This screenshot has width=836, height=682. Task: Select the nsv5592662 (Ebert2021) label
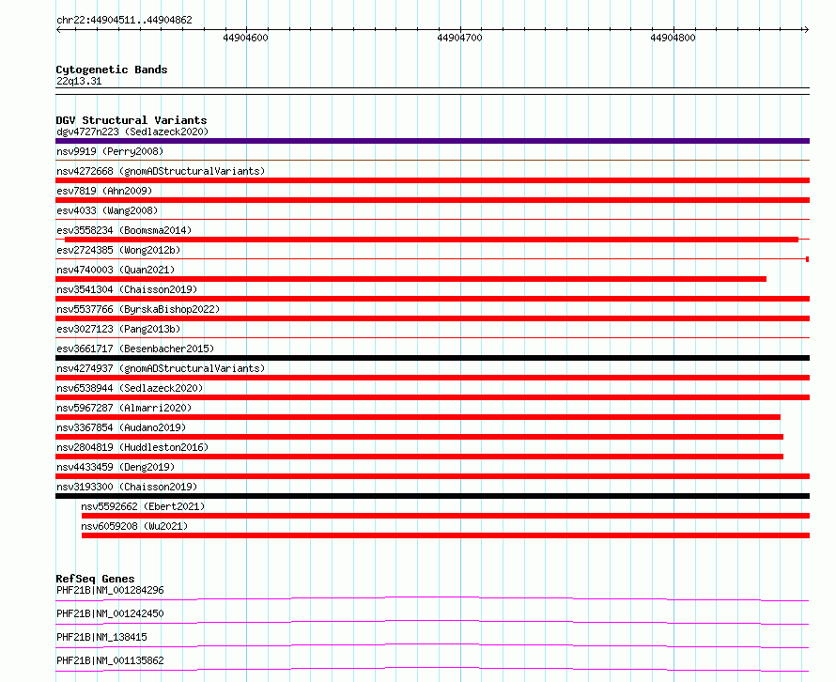tap(143, 506)
